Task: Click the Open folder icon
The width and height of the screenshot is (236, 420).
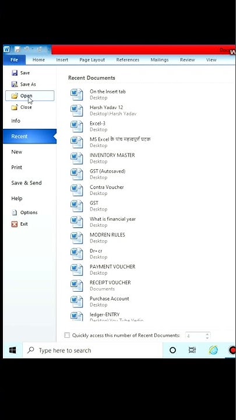Action: click(15, 96)
